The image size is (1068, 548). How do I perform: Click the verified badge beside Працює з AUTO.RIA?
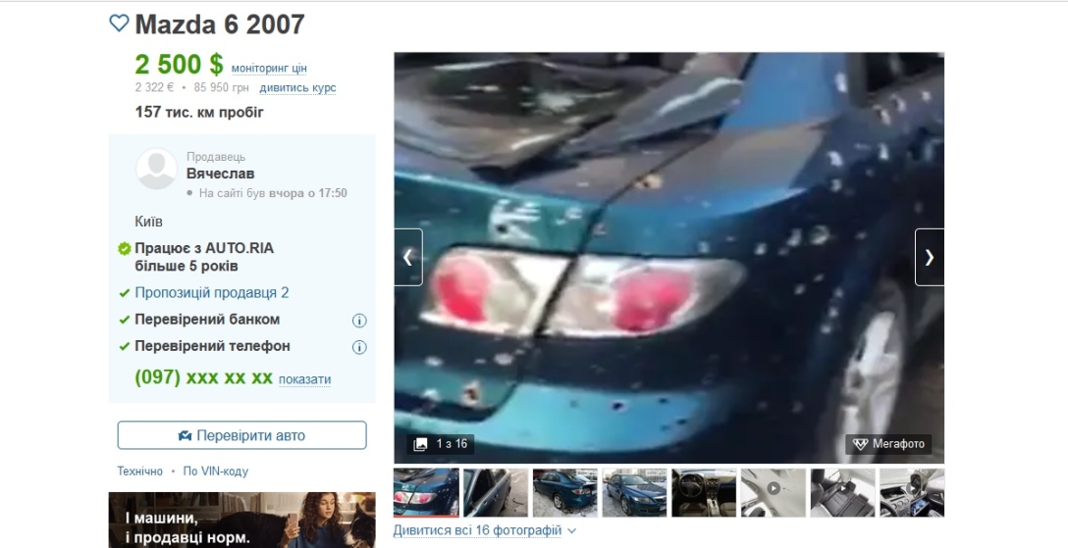pos(124,249)
